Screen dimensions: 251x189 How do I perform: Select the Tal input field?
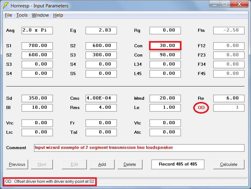click(101, 132)
